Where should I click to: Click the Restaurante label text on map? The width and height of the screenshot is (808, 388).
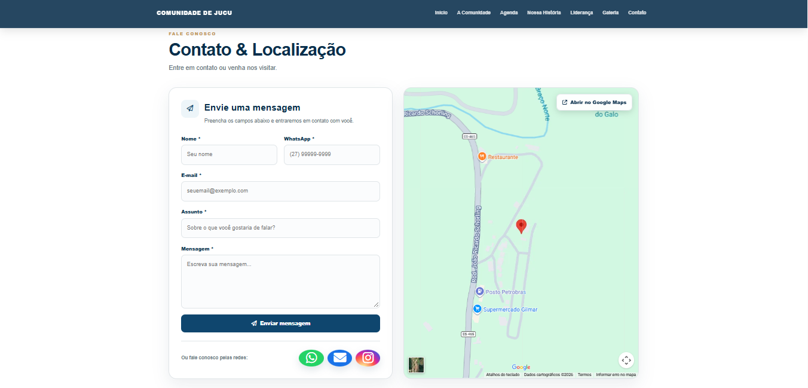(503, 157)
